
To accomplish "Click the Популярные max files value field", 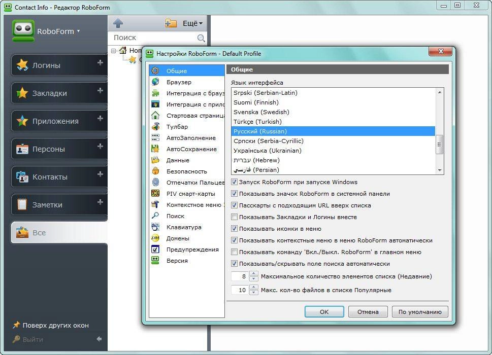I will coord(240,290).
